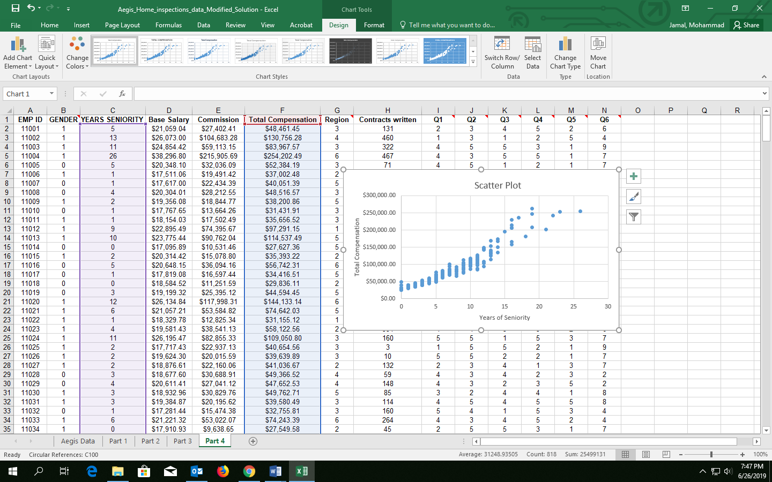Apply the dark black chart style thumbnail

[351, 51]
